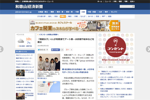Click the camera-icon link 当日展示される作品の一部

[78, 71]
